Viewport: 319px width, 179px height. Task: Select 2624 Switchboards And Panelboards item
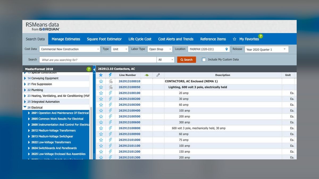[54, 148]
